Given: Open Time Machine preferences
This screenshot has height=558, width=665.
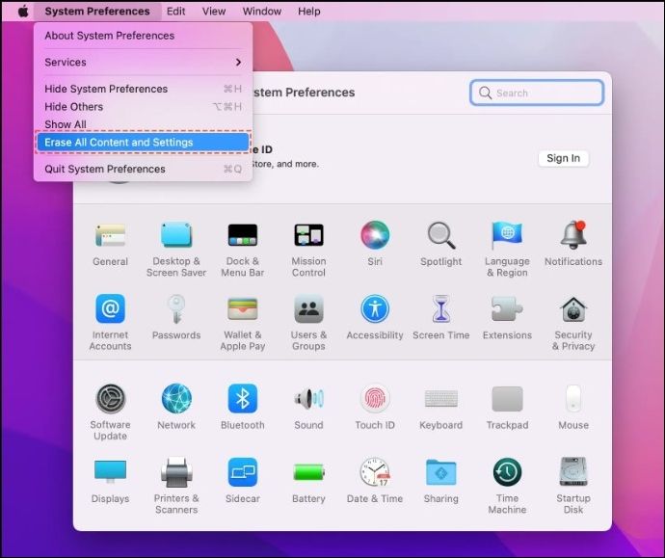Looking at the screenshot, I should click(x=507, y=473).
